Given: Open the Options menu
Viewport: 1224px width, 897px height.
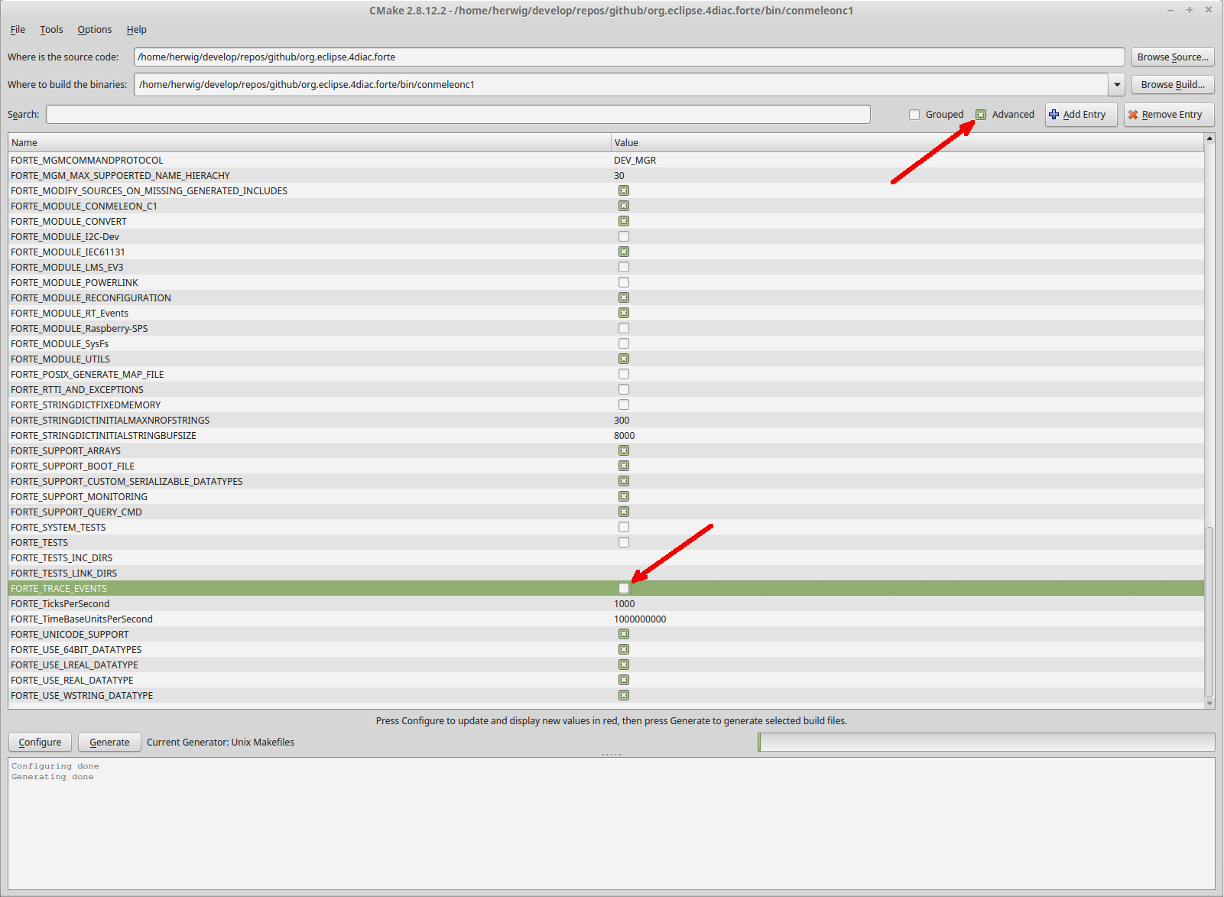Looking at the screenshot, I should [x=94, y=30].
